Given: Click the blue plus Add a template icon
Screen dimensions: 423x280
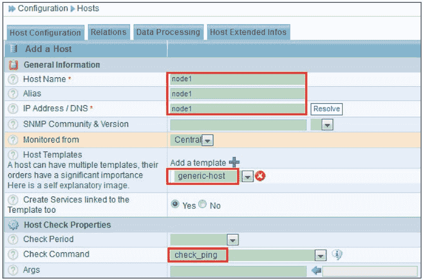Looking at the screenshot, I should click(x=234, y=162).
